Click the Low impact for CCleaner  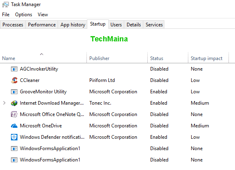coord(195,80)
